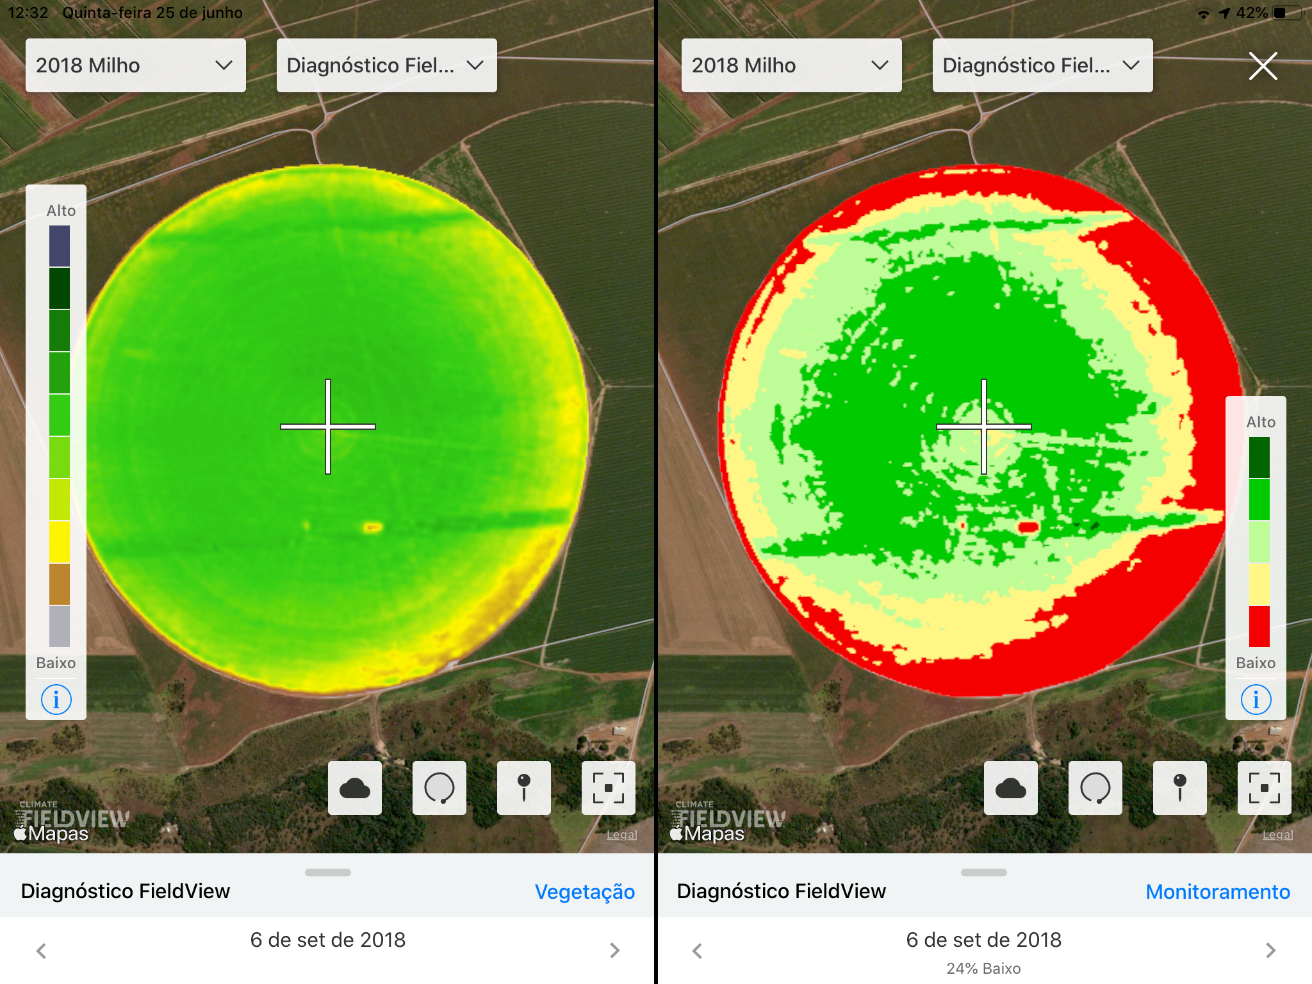Open the 2018 Milho field selector on left panel
This screenshot has height=984, width=1312.
pos(135,65)
